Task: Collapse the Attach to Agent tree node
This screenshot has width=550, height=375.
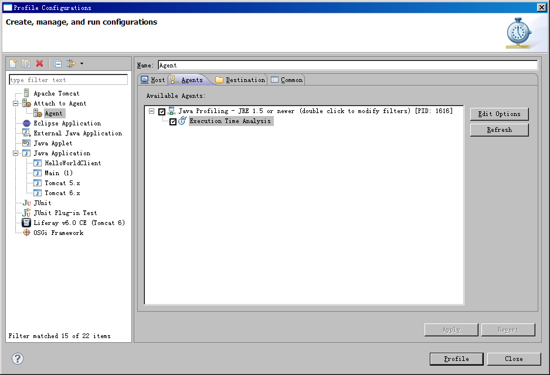Action: coord(15,103)
